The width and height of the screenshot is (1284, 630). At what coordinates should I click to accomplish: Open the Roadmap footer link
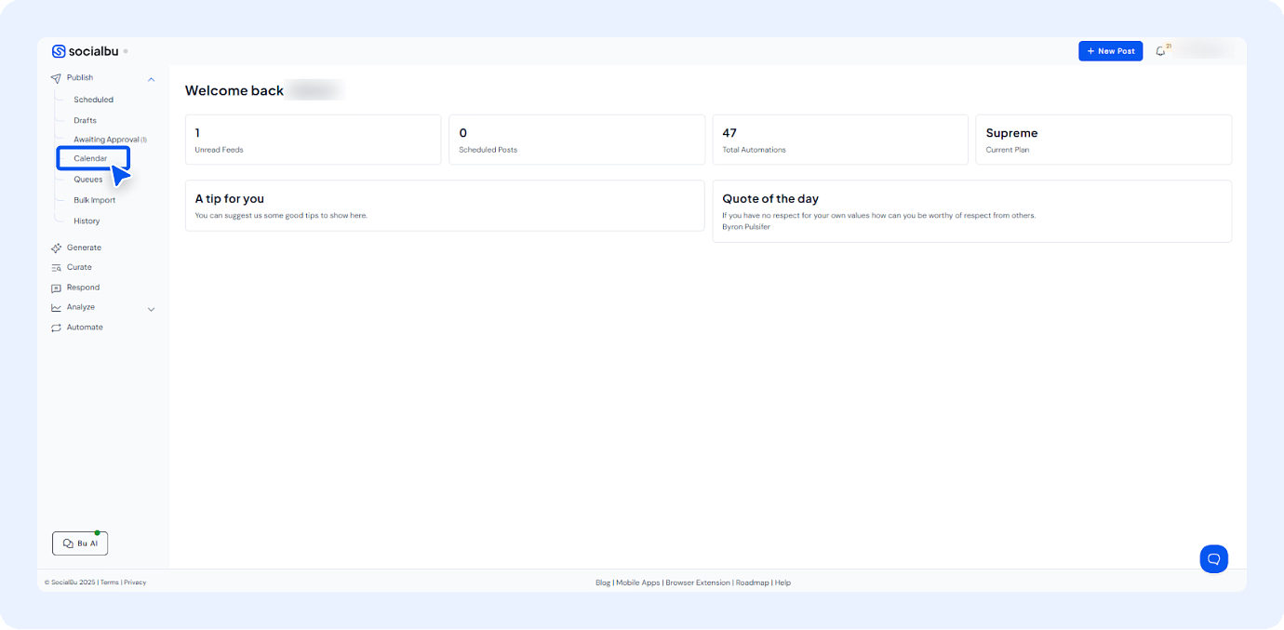pyautogui.click(x=752, y=583)
